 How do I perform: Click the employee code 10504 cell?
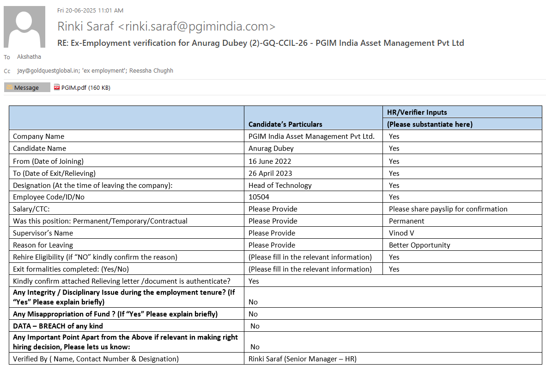coord(259,197)
